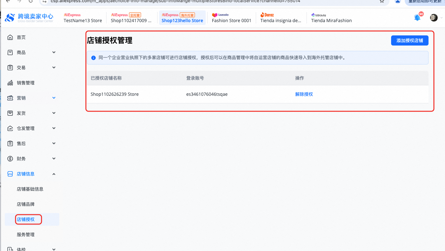Collapse the 店铺信息 menu section
The width and height of the screenshot is (445, 251).
point(54,174)
